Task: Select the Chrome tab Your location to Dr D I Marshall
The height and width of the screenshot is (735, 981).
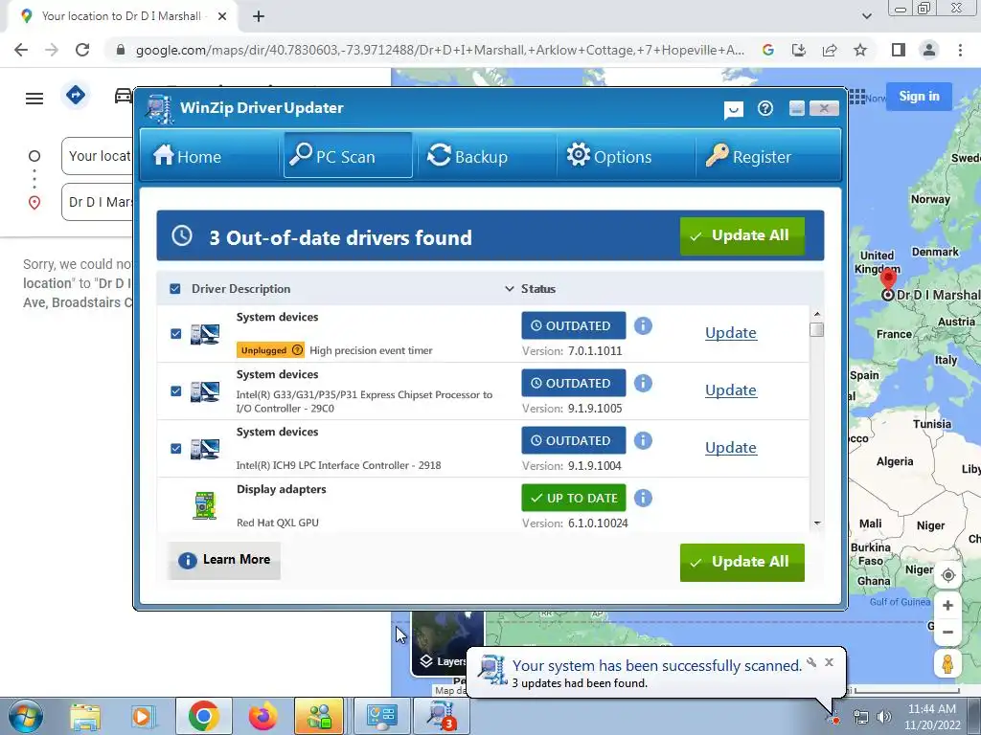Action: point(122,16)
